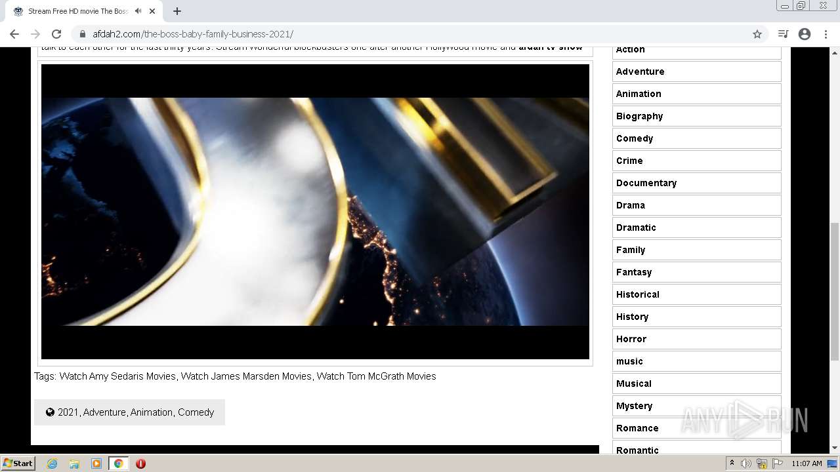Image resolution: width=840 pixels, height=472 pixels.
Task: Open the Chrome profile avatar menu
Action: pyautogui.click(x=805, y=34)
